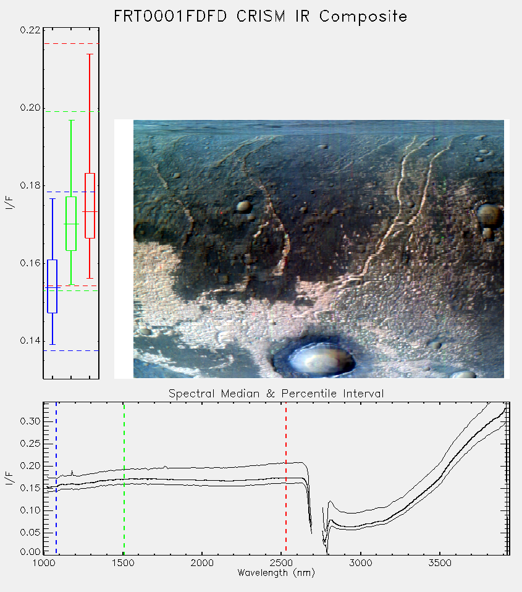The width and height of the screenshot is (522, 592).
Task: Click the top whisker of red boxplot
Action: (x=90, y=54)
